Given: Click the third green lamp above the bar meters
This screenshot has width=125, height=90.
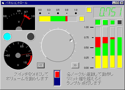Looking at the screenshot, I should pos(112,22).
